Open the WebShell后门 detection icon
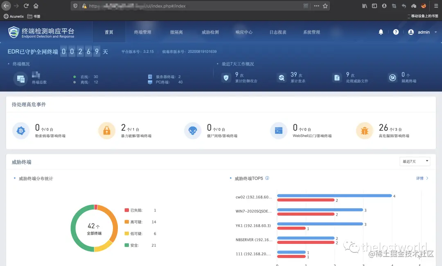 pos(279,131)
